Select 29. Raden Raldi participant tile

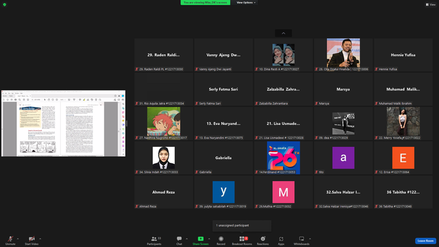(x=164, y=55)
